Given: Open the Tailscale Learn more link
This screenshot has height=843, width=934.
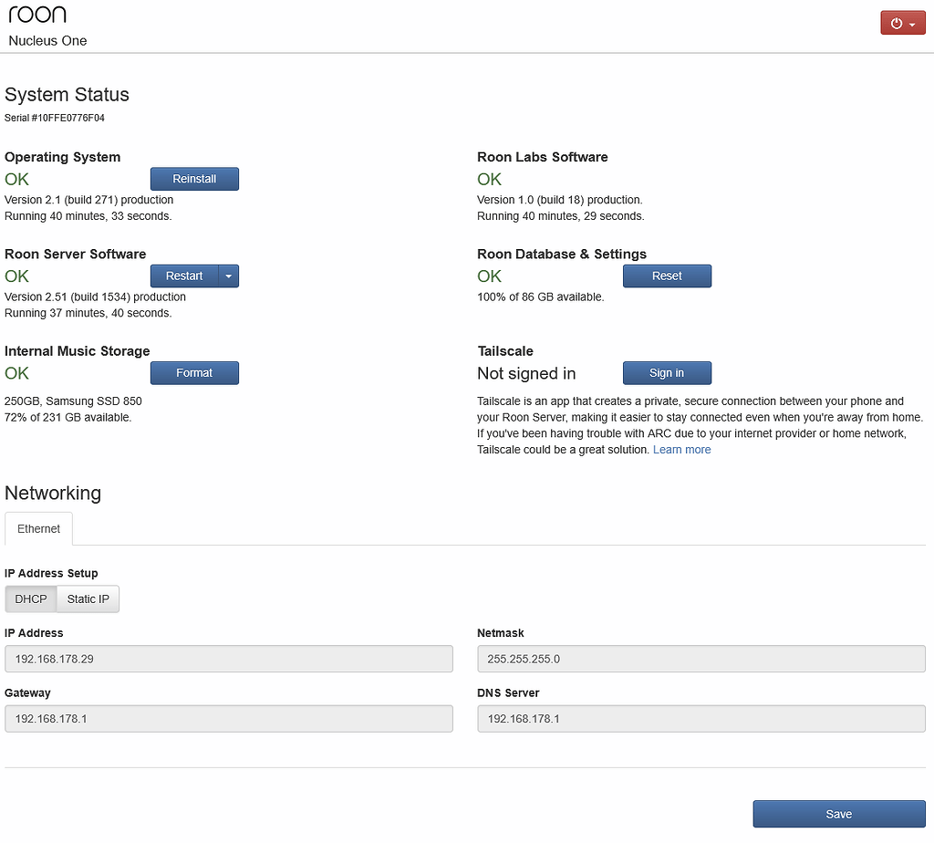Looking at the screenshot, I should pyautogui.click(x=681, y=449).
